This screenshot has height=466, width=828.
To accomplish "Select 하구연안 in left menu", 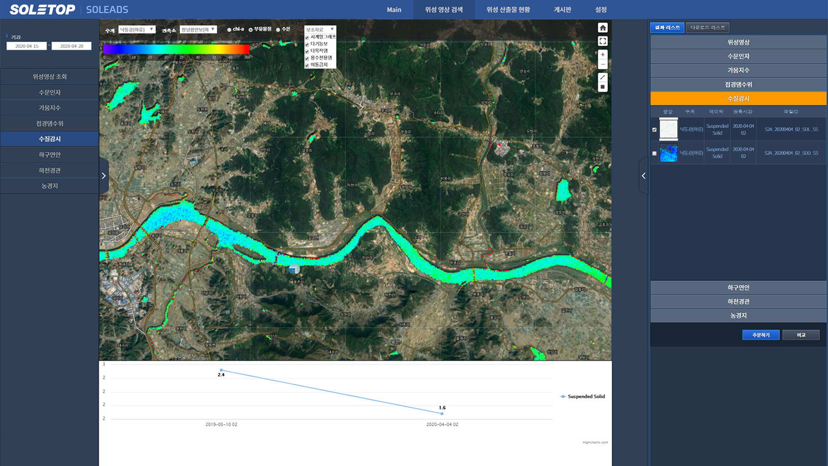I will point(50,155).
